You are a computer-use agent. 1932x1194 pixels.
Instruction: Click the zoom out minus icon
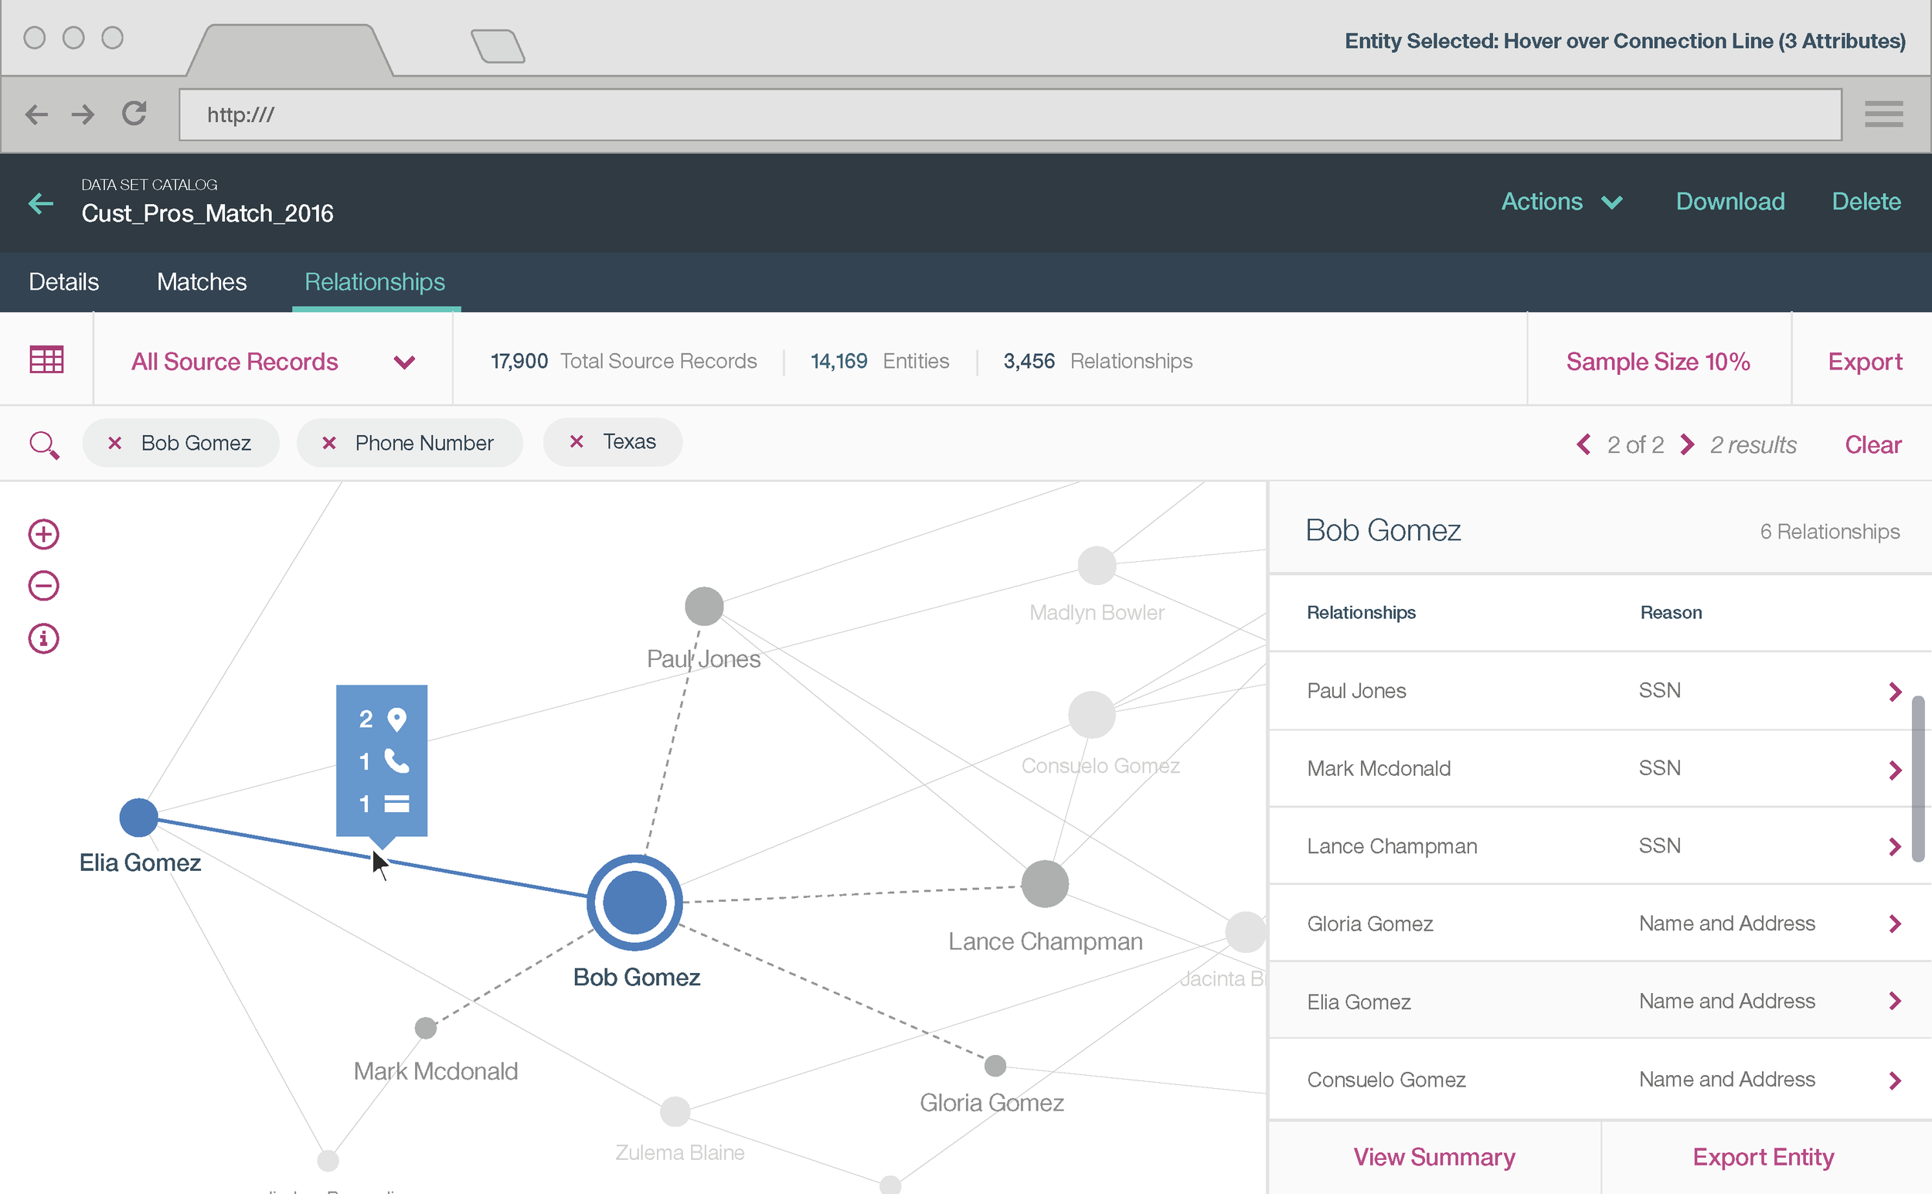tap(43, 586)
